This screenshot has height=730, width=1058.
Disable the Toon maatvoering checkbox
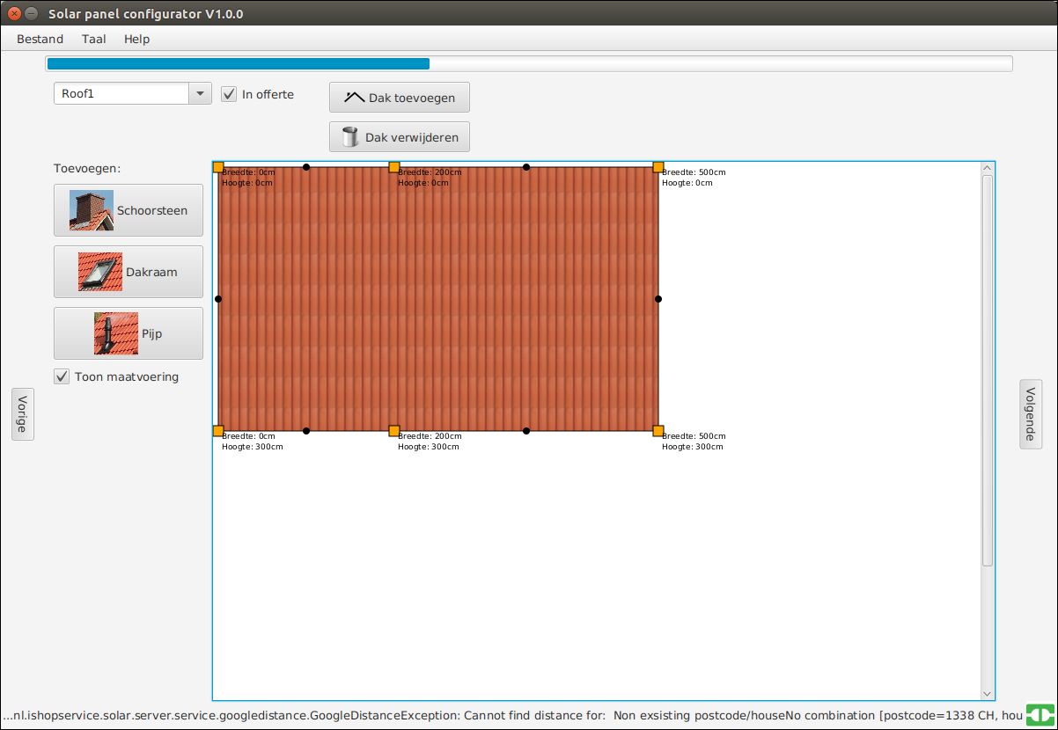coord(62,376)
